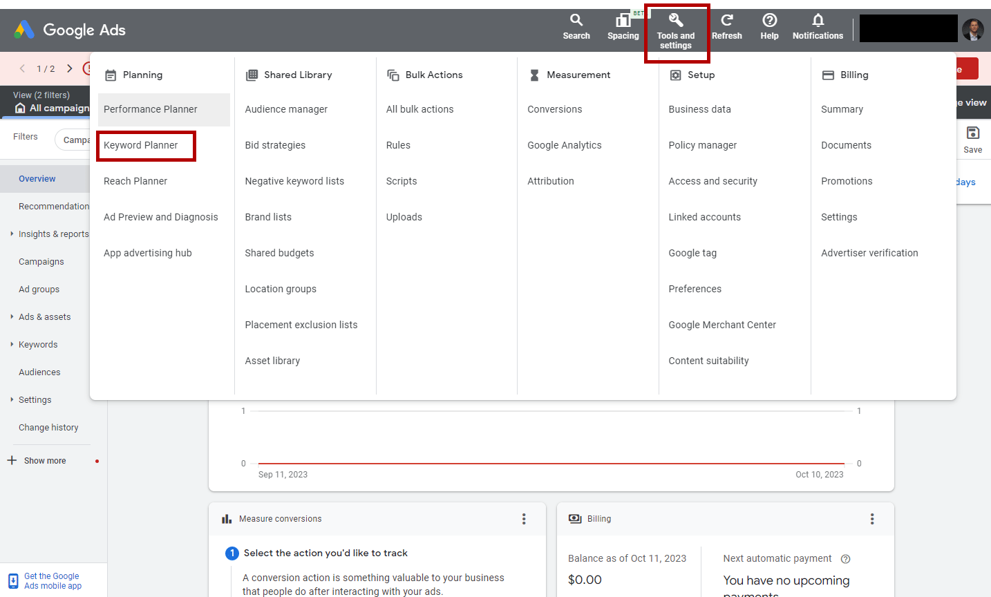Open Google Merchant Center
Screen dimensions: 991x597
(x=722, y=325)
